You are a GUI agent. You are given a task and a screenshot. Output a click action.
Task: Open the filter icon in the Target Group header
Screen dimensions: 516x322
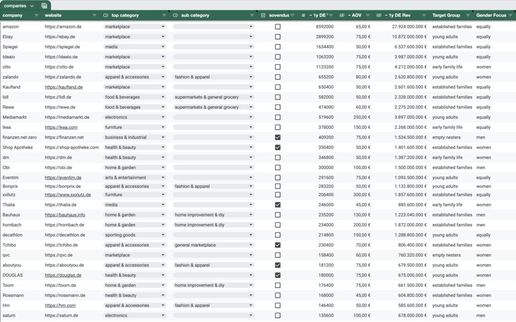pos(468,15)
